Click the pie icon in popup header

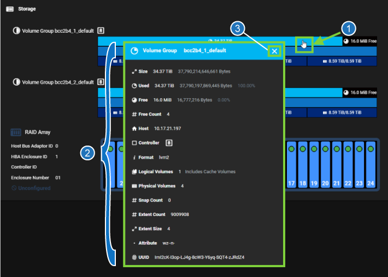click(x=134, y=51)
